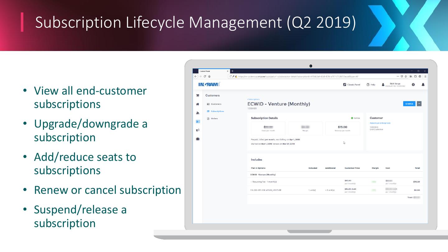448x252 pixels.
Task: Open the browser library icon
Action: (411, 76)
